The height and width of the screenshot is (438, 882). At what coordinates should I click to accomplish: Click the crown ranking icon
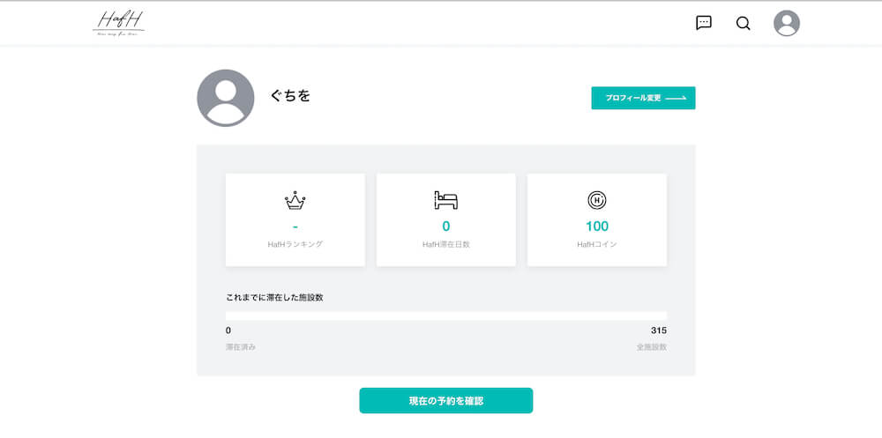295,200
